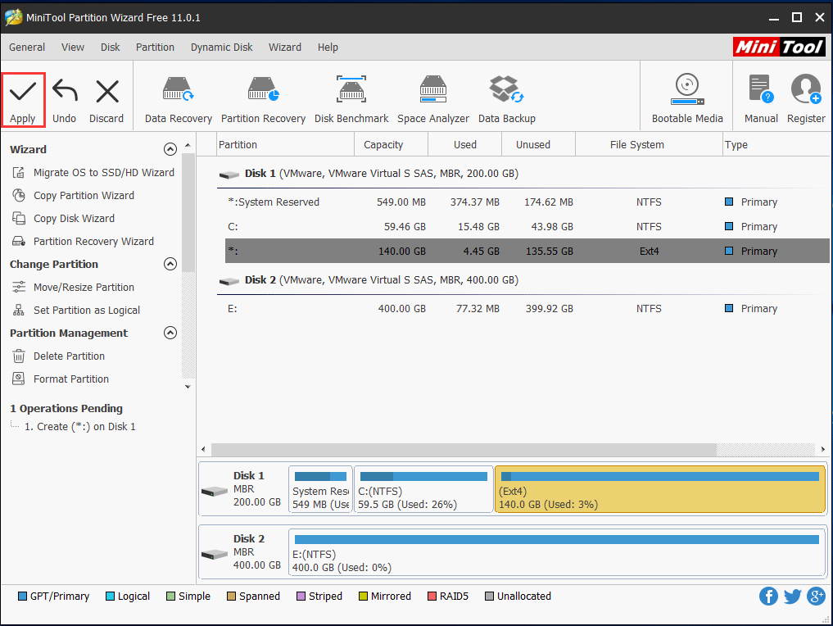Open MiniTool Facebook page

768,597
